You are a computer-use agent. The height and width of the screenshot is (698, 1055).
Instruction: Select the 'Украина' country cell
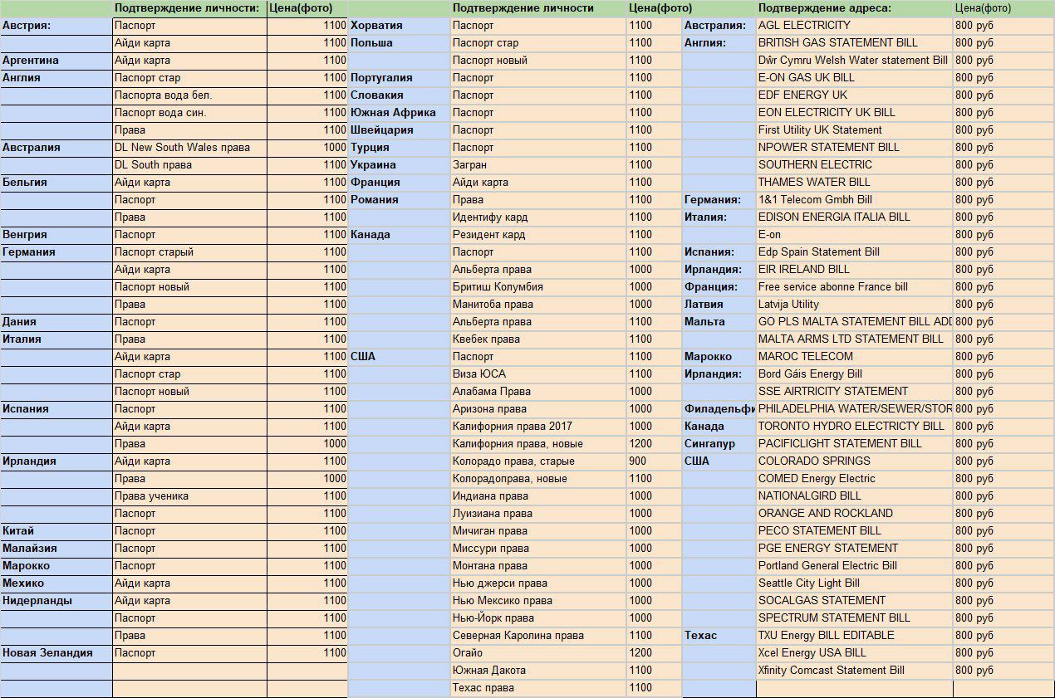[x=399, y=165]
